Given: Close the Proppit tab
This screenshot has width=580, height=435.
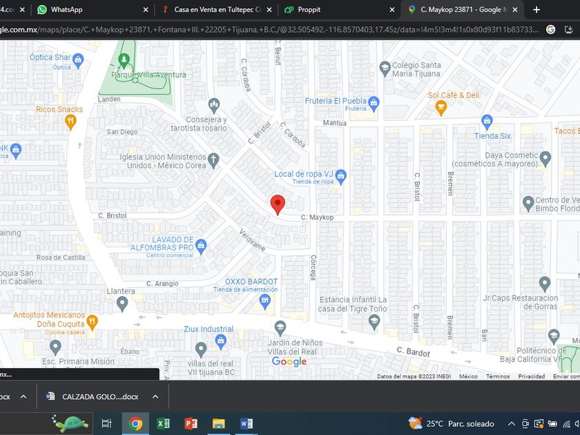Looking at the screenshot, I should tap(392, 10).
